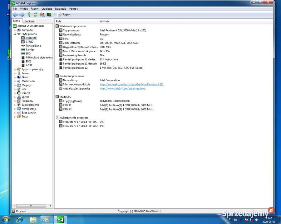Click the Wykorzystanie procesora hourglass icon

[x=57, y=117]
